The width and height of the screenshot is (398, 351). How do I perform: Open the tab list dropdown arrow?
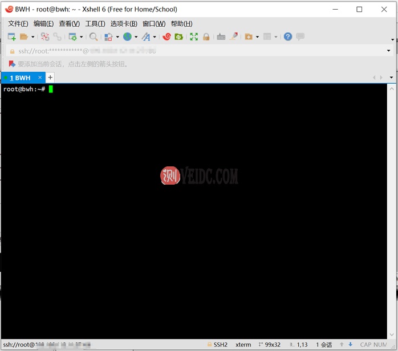391,77
